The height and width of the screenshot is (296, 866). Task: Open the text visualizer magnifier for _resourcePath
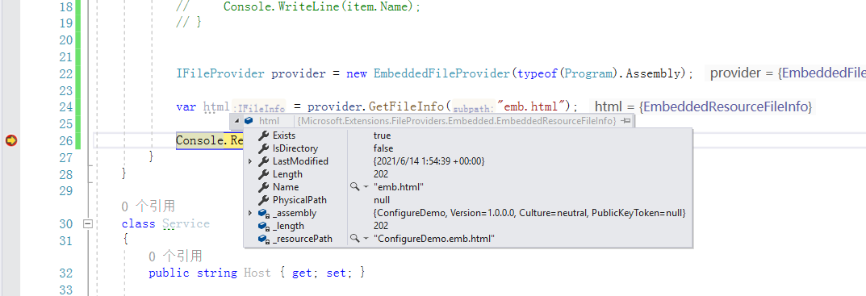coord(355,239)
